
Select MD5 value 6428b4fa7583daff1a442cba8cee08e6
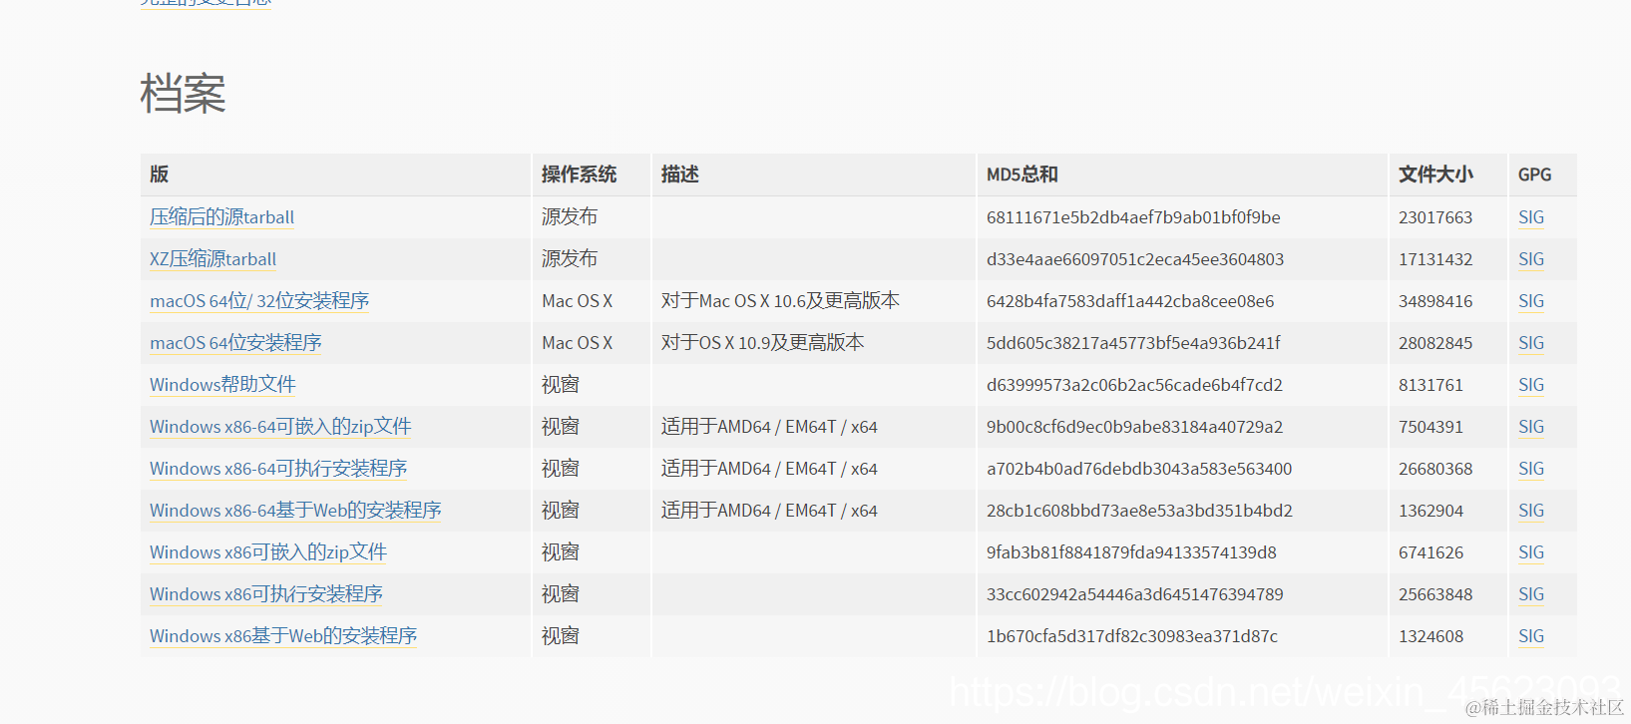[x=1130, y=301]
